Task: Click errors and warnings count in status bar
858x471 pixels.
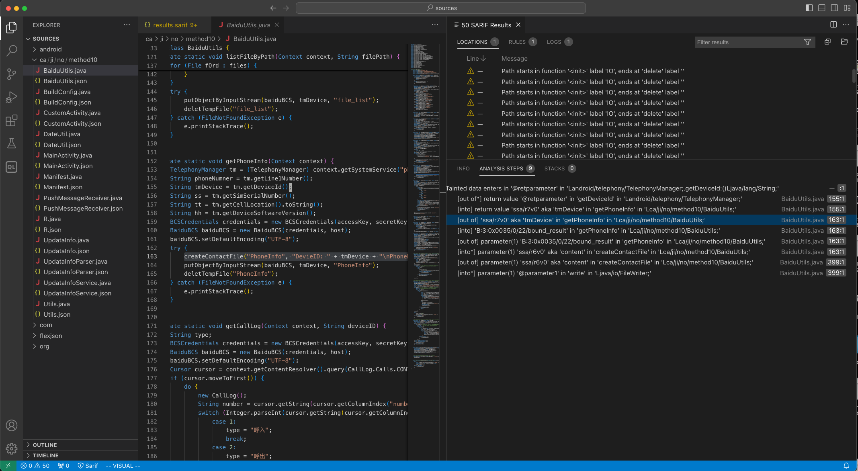Action: point(35,466)
